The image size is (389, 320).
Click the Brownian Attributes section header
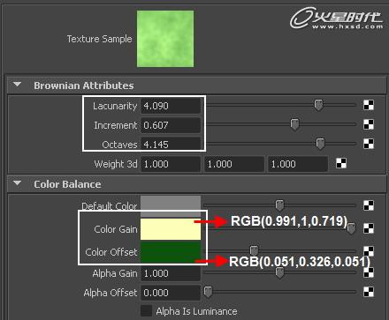click(197, 86)
